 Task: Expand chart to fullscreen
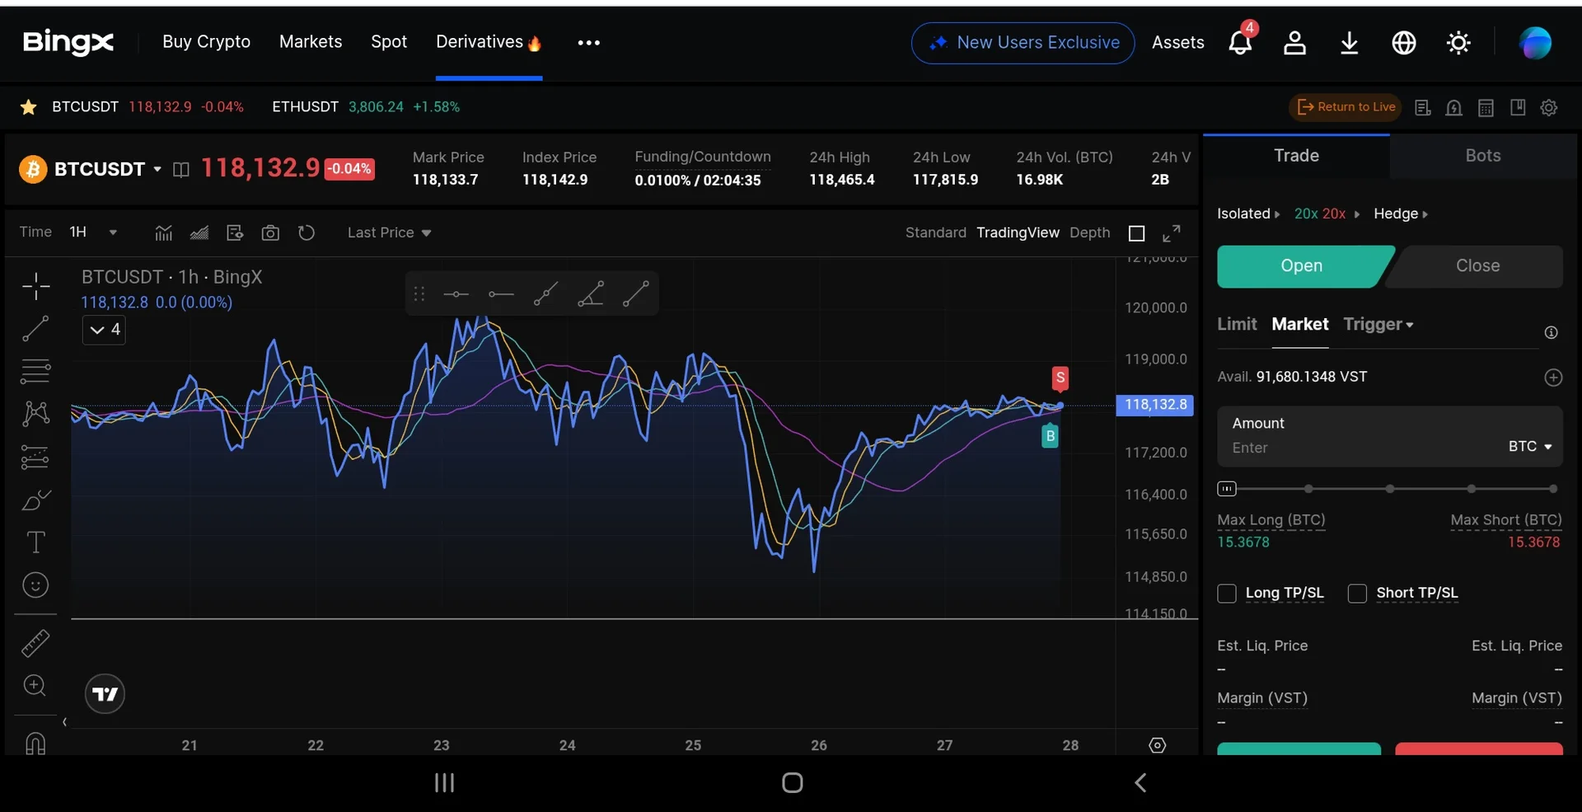pyautogui.click(x=1171, y=233)
